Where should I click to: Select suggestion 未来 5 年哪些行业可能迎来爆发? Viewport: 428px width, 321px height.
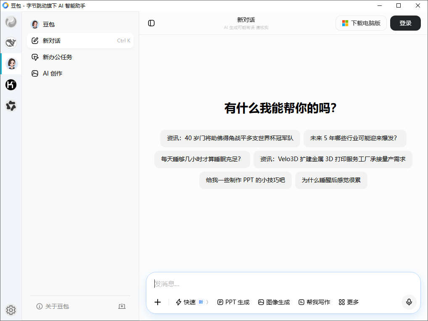355,138
